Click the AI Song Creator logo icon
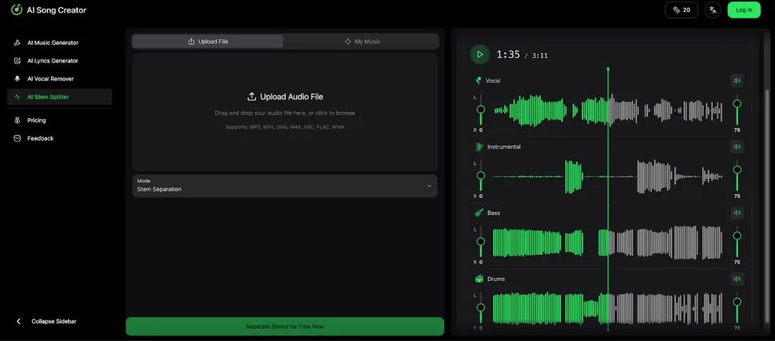 (16, 9)
